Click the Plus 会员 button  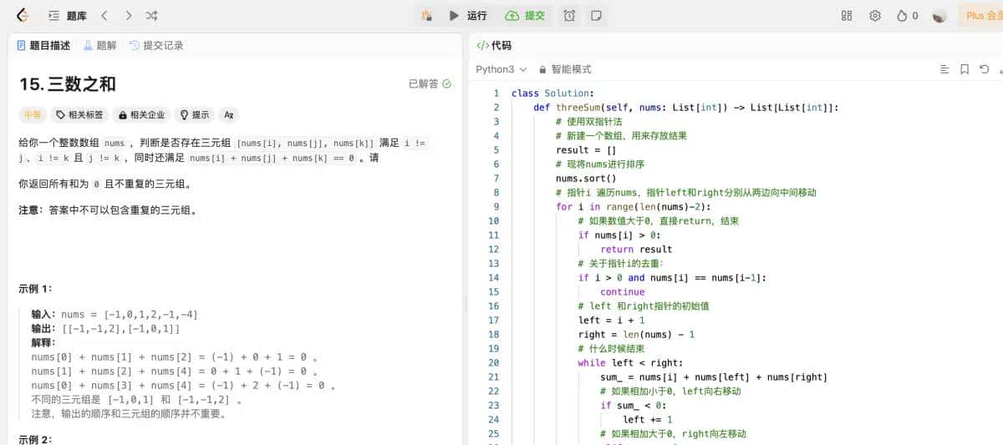[x=981, y=16]
